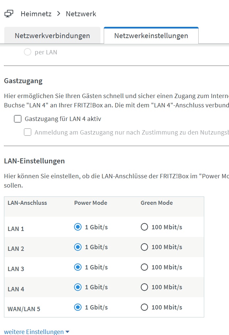
Task: Set LAN 1 to 100 Mbit/s Green Mode
Action: [144, 227]
